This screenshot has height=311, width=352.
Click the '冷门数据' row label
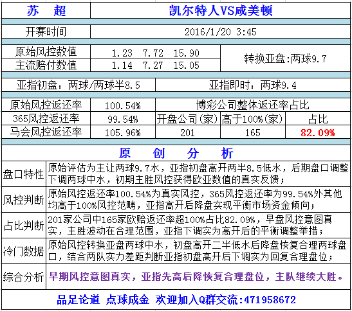(24, 251)
